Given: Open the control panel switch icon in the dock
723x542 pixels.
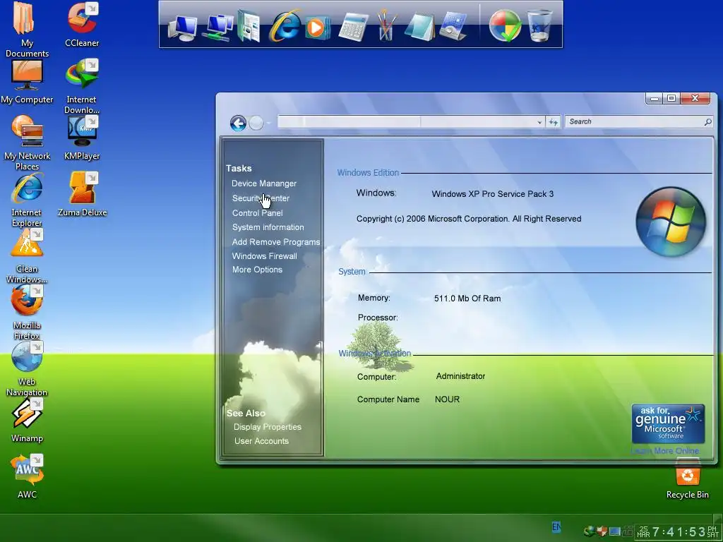Looking at the screenshot, I should pyautogui.click(x=453, y=27).
